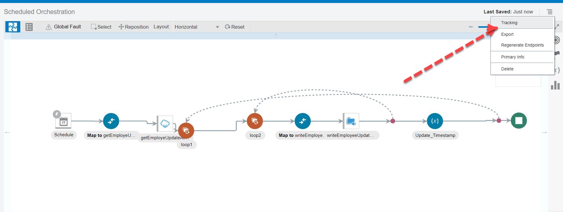Switch to the pseudo list view icon
Viewport: 563px width, 212px height.
pyautogui.click(x=29, y=27)
